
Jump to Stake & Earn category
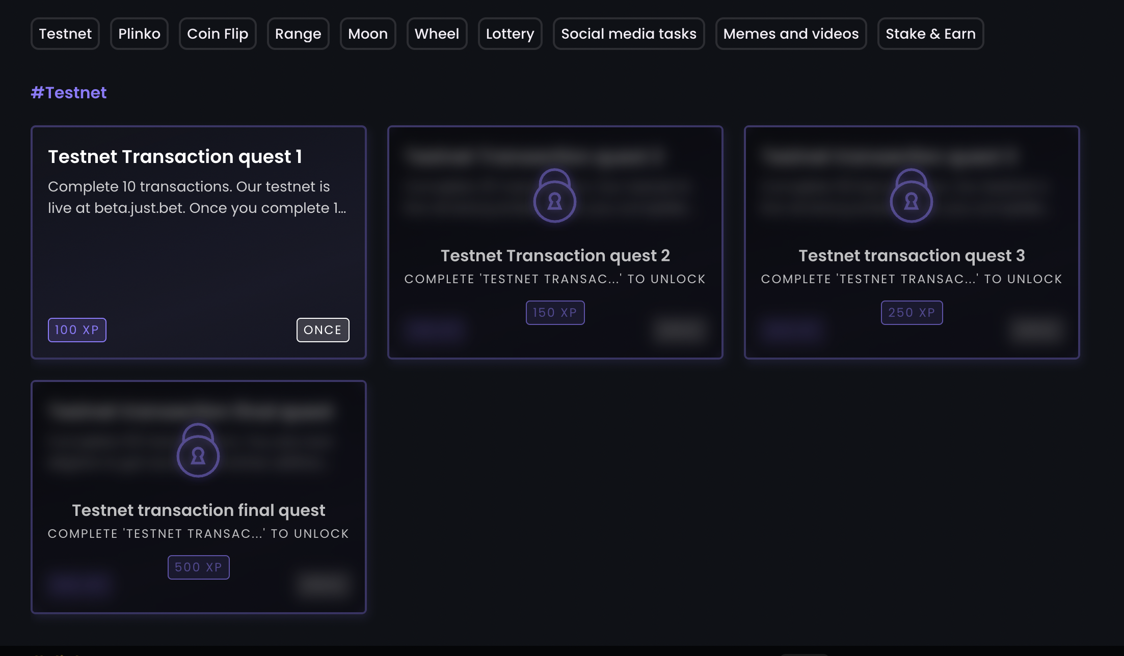(x=930, y=34)
